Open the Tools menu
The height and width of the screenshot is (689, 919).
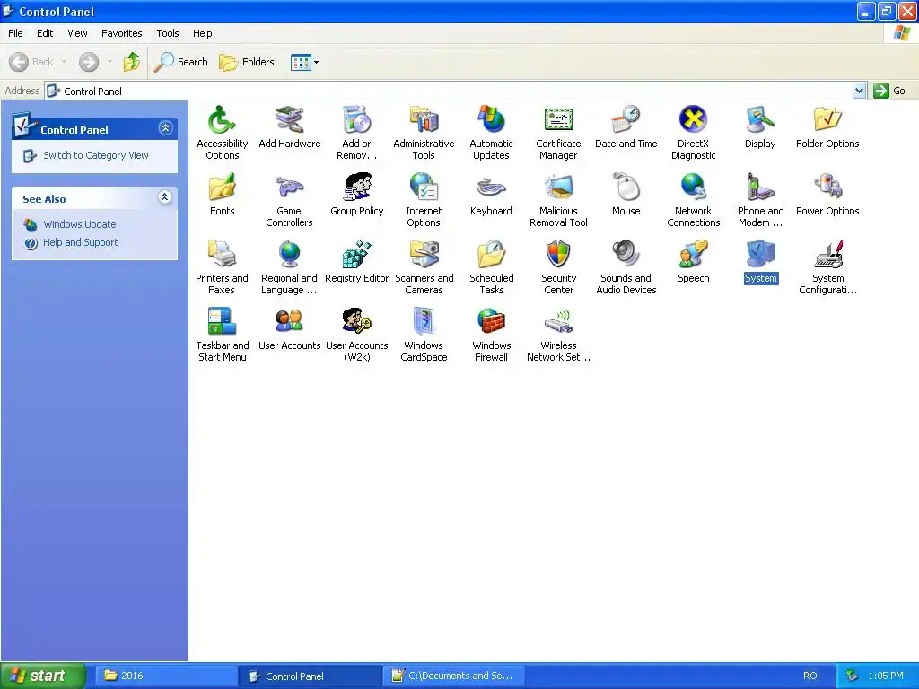coord(168,33)
